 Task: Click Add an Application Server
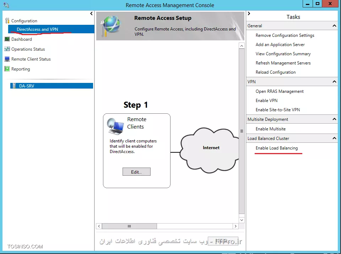click(x=280, y=45)
